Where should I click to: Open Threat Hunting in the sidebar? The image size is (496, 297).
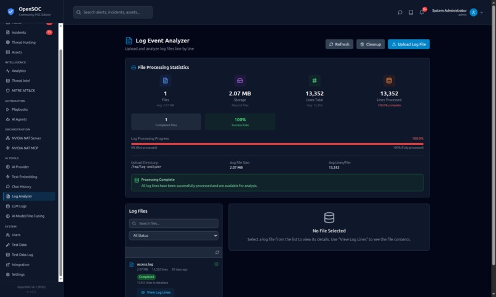[x=29, y=42]
